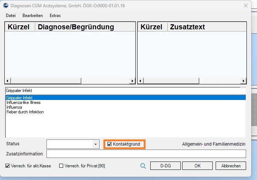
Task: Select Fieber durch Infektion entry
Action: (x=25, y=112)
